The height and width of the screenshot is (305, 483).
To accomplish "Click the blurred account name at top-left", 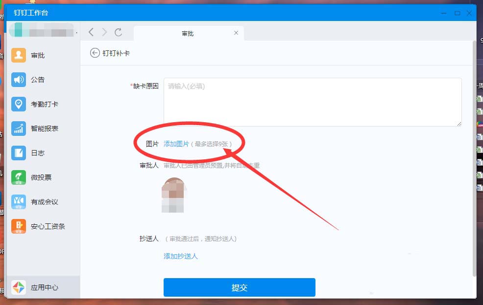I will 42,30.
